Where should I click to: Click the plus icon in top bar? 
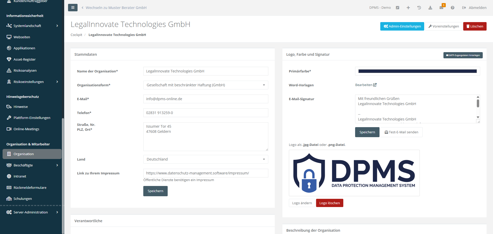(x=408, y=8)
